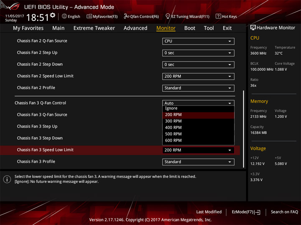Click memory frequency value 2133 MHz
The image size is (301, 225).
point(258,117)
